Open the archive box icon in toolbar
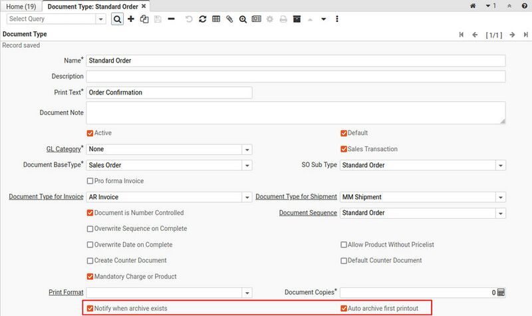The image size is (532, 316). point(297,19)
